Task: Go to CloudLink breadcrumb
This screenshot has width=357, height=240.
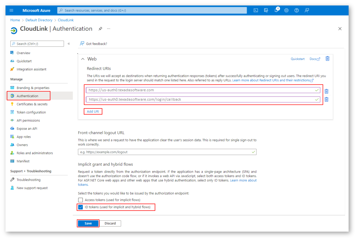Action: [x=66, y=20]
